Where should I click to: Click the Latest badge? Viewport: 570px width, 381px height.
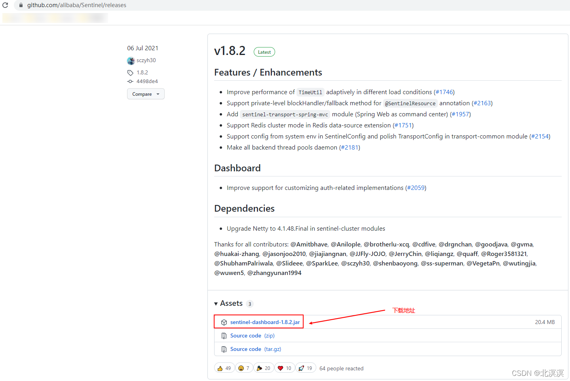[264, 52]
